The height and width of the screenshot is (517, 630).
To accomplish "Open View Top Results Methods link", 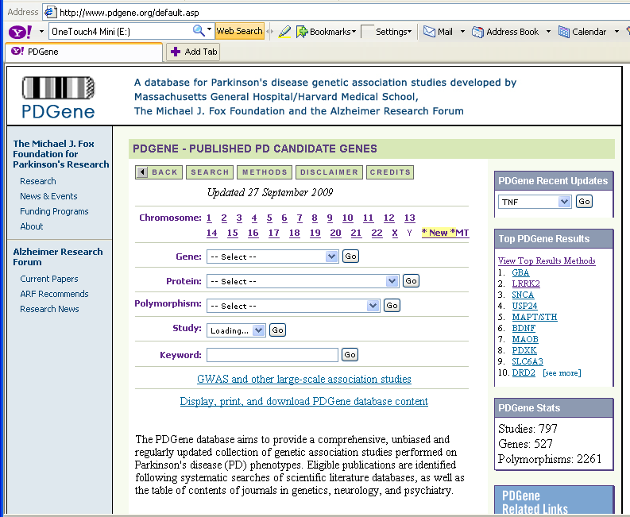I will 547,260.
